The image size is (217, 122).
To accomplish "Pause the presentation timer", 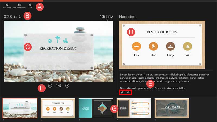I will pos(15,17).
